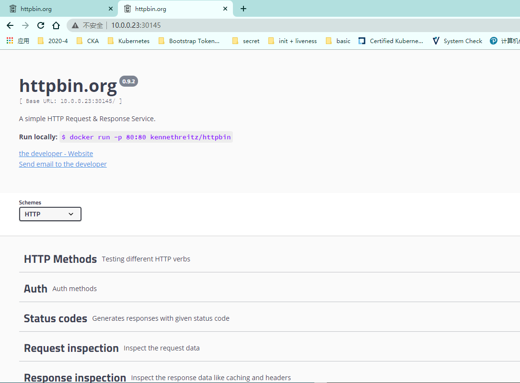The height and width of the screenshot is (383, 520).
Task: Open the CKA bookmark folder
Action: [88, 41]
